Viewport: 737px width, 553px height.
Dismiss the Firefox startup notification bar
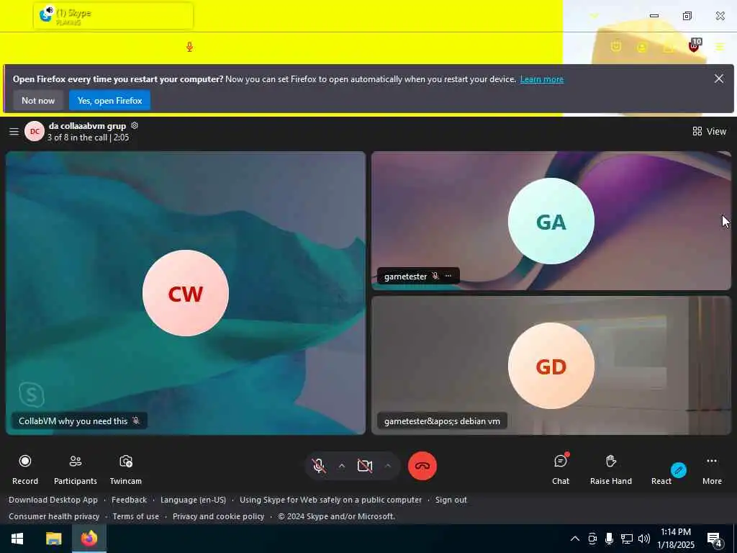[x=719, y=78]
